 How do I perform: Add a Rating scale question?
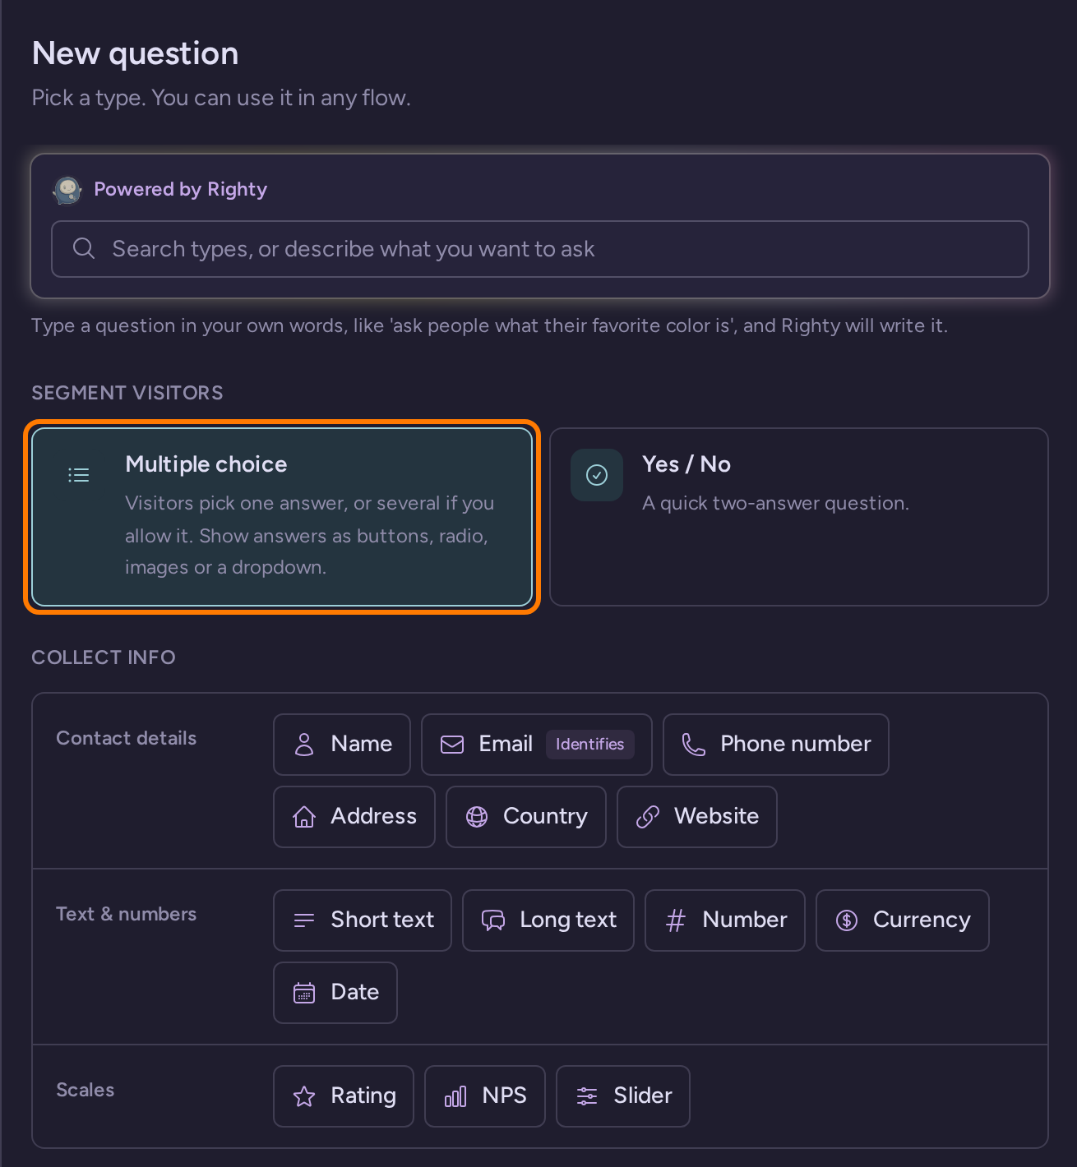(344, 1096)
